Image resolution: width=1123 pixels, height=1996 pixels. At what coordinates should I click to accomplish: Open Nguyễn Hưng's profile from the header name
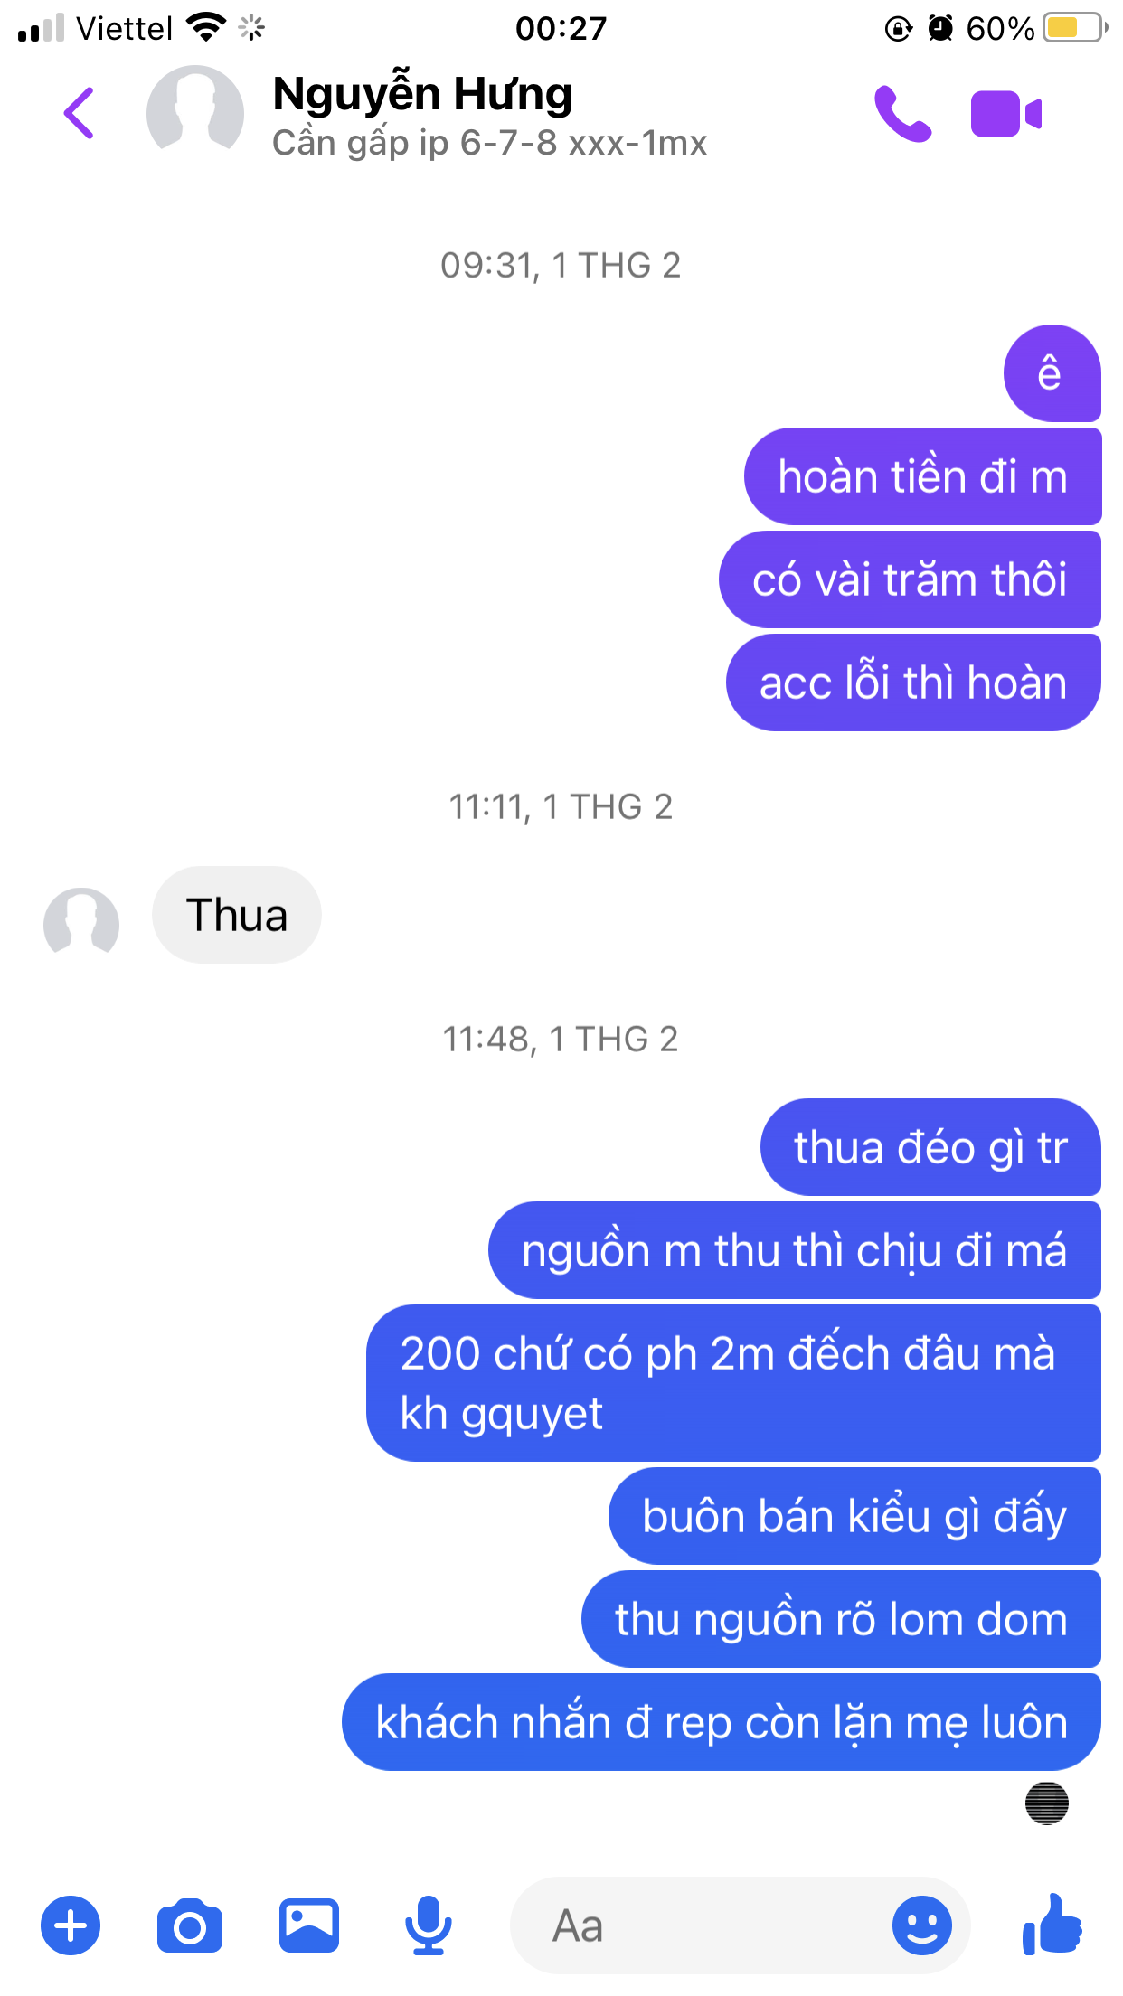click(x=422, y=94)
